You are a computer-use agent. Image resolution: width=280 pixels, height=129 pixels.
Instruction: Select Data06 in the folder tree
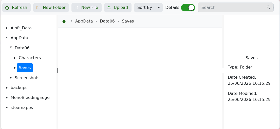[22, 48]
